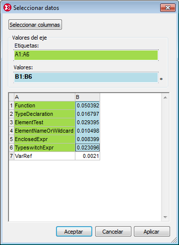Image resolution: width=179 pixels, height=245 pixels.
Task: Select row header 6
Action: (11, 147)
